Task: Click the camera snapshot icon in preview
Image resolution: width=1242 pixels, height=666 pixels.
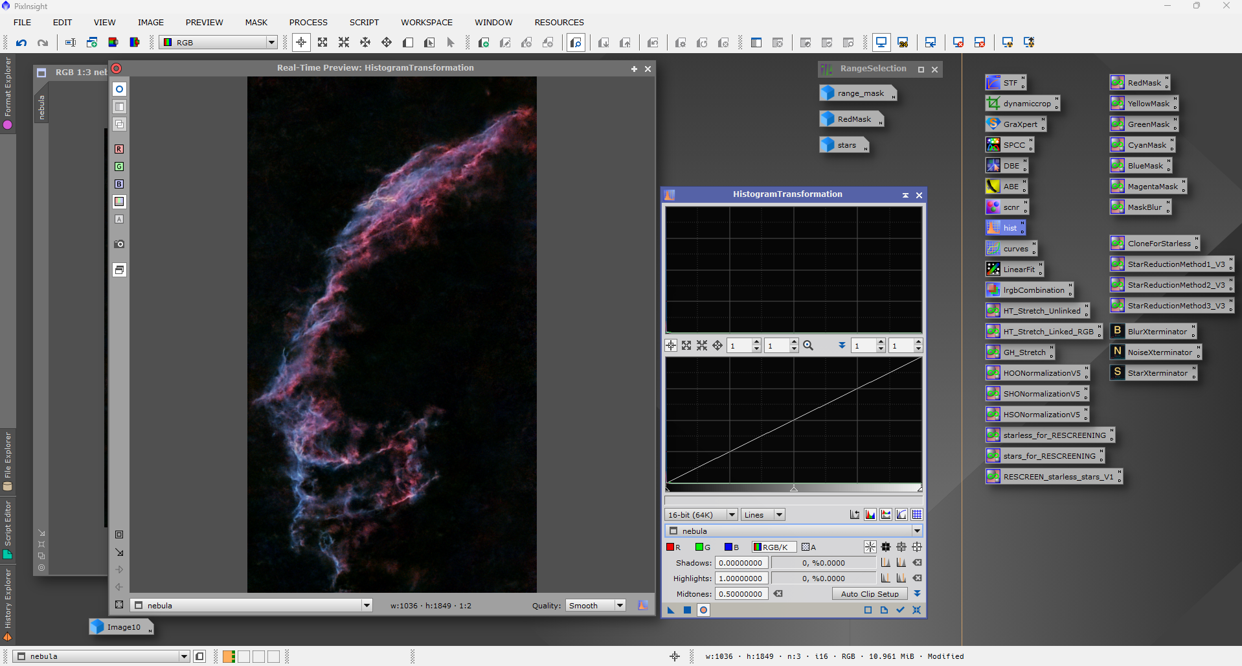Action: click(x=119, y=244)
